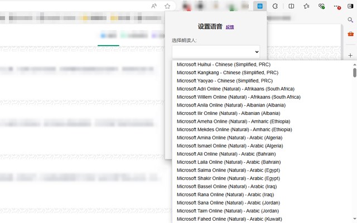Open the Extensions puzzle icon
This screenshot has height=223, width=357.
pyautogui.click(x=275, y=6)
